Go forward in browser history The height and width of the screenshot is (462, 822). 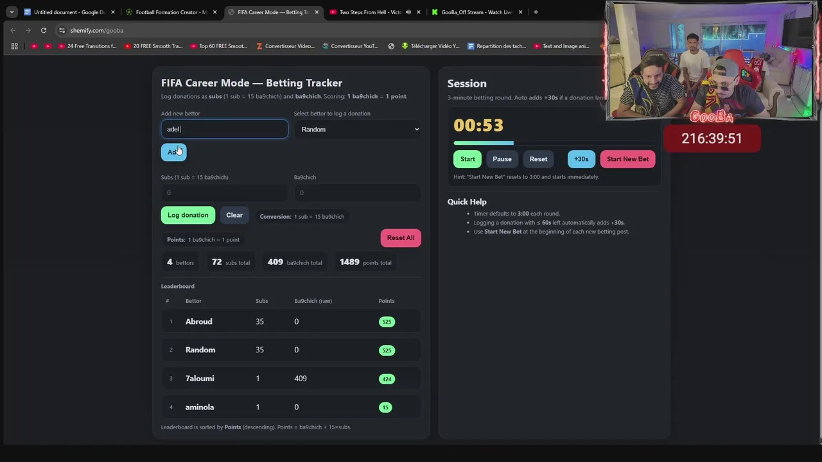point(28,30)
